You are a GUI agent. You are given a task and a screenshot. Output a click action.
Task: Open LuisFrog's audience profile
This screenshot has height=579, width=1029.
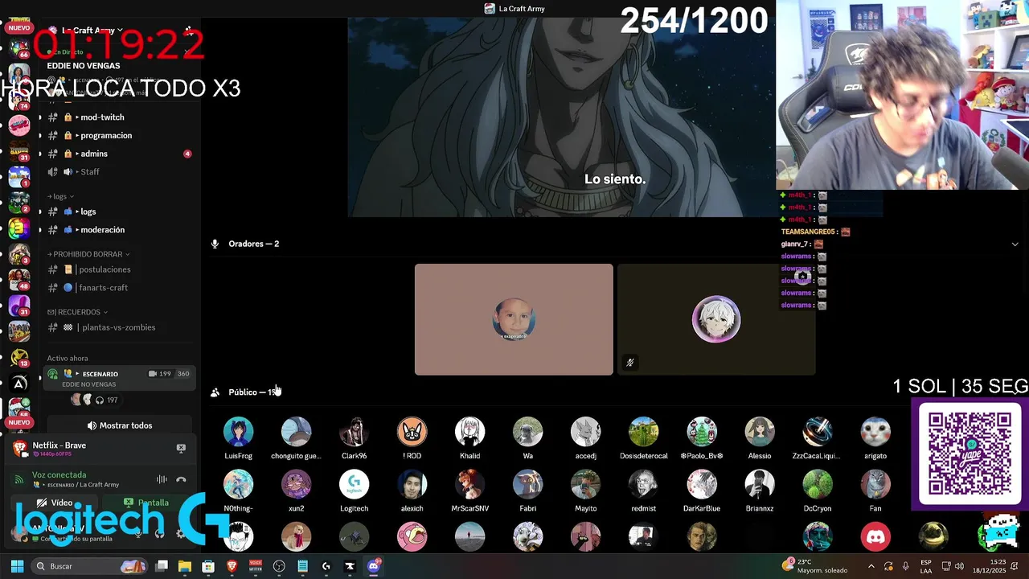pyautogui.click(x=238, y=432)
